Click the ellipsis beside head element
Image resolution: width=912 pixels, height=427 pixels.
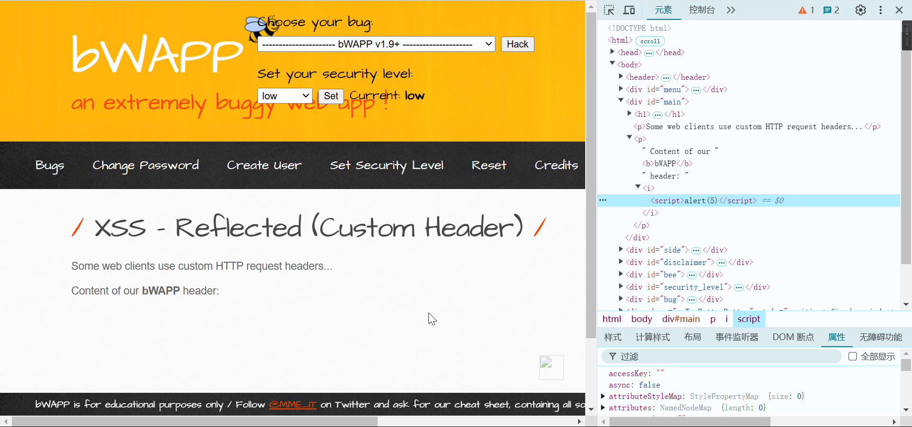click(649, 53)
